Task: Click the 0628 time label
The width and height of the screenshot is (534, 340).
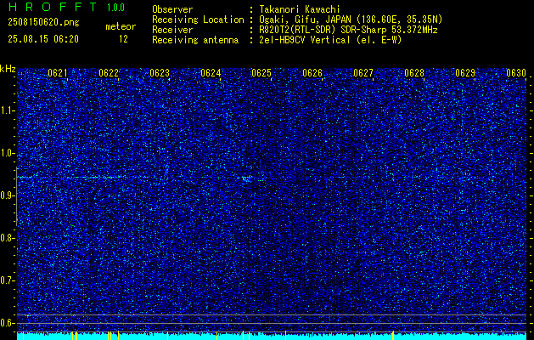Action: [414, 73]
